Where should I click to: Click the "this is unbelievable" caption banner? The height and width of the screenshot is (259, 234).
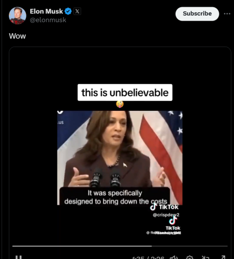pyautogui.click(x=125, y=93)
